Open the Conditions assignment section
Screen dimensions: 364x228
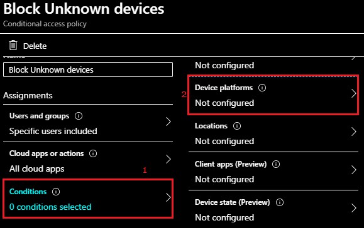tap(88, 199)
